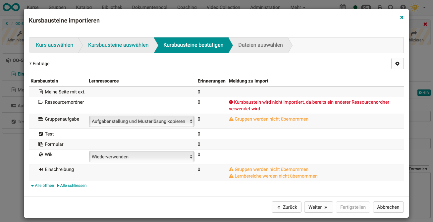Image resolution: width=433 pixels, height=222 pixels.
Task: Click the Gruppenaufgabe task icon
Action: [41, 119]
